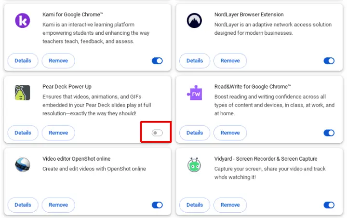Image resolution: width=347 pixels, height=218 pixels.
Task: Open Details for Pear Deck Power-Up
Action: pyautogui.click(x=23, y=133)
